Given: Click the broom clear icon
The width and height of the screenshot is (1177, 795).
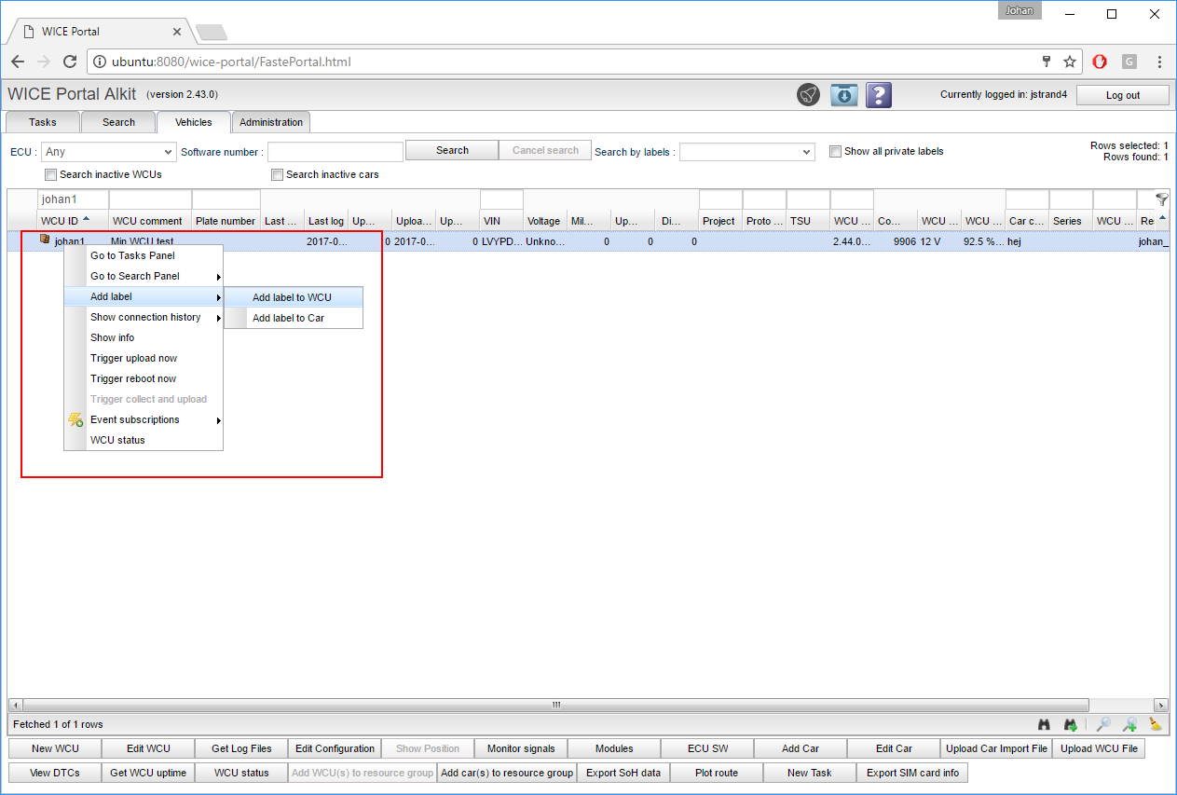Looking at the screenshot, I should [1156, 724].
